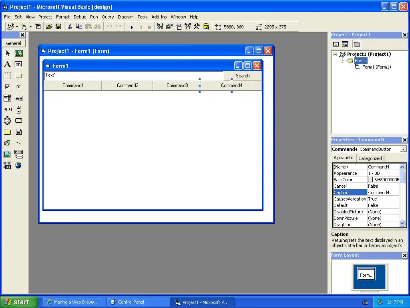The image size is (410, 308).
Task: Select the Data control tool
Action: 18,154
